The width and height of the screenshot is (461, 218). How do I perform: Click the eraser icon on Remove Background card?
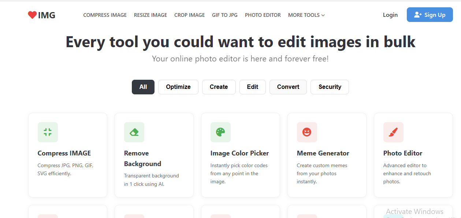(x=134, y=132)
